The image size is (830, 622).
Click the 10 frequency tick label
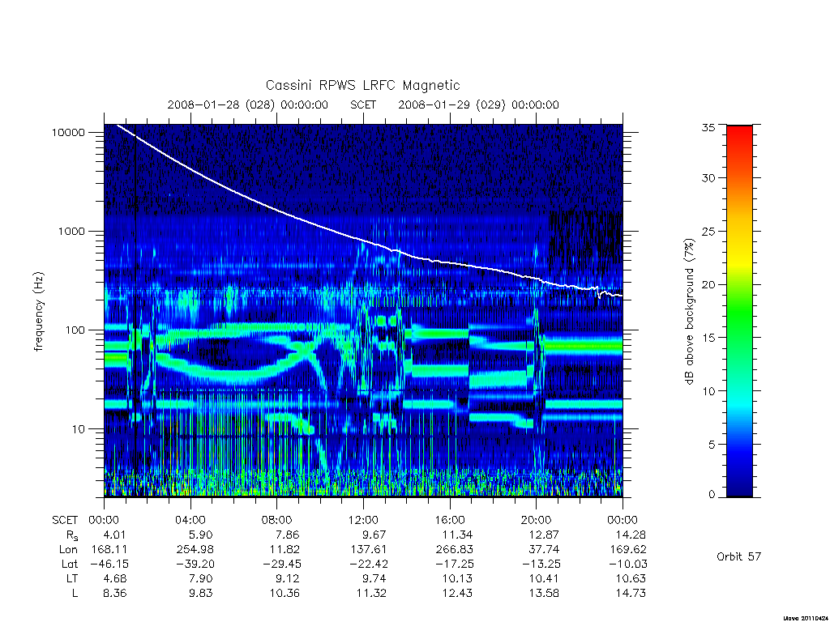click(x=79, y=429)
